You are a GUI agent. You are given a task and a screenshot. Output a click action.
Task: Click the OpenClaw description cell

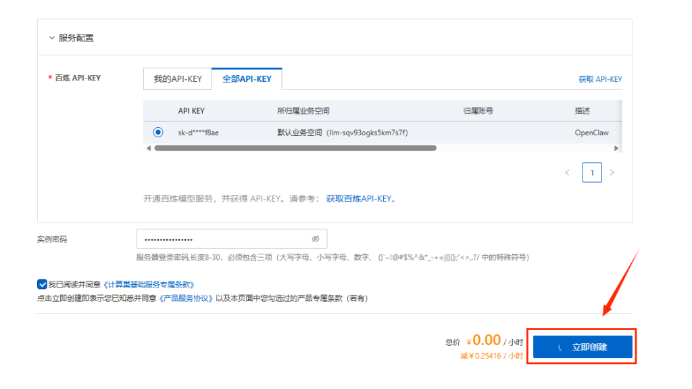pos(591,133)
